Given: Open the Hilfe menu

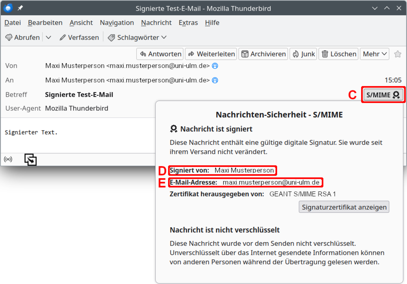Looking at the screenshot, I should [x=212, y=23].
